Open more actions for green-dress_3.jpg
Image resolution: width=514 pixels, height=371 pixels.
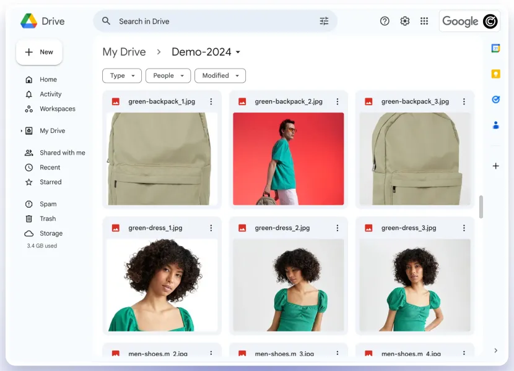pyautogui.click(x=464, y=228)
